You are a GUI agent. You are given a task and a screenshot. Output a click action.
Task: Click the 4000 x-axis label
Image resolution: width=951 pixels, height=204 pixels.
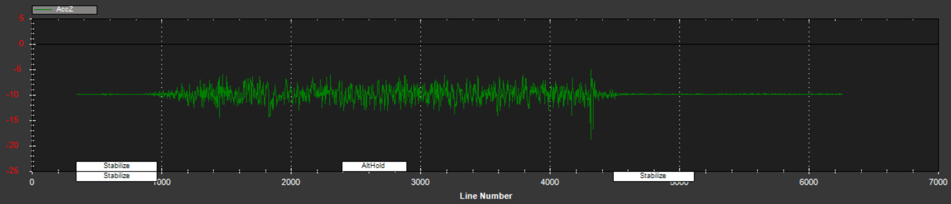(550, 182)
